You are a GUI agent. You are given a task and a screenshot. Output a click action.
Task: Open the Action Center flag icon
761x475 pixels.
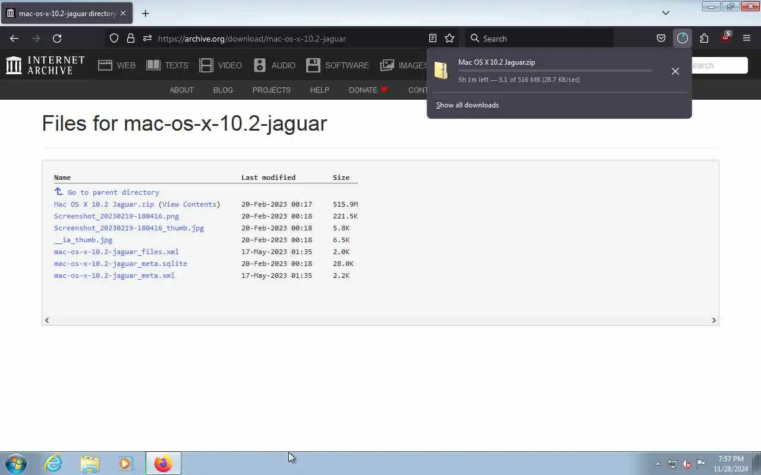(x=701, y=464)
